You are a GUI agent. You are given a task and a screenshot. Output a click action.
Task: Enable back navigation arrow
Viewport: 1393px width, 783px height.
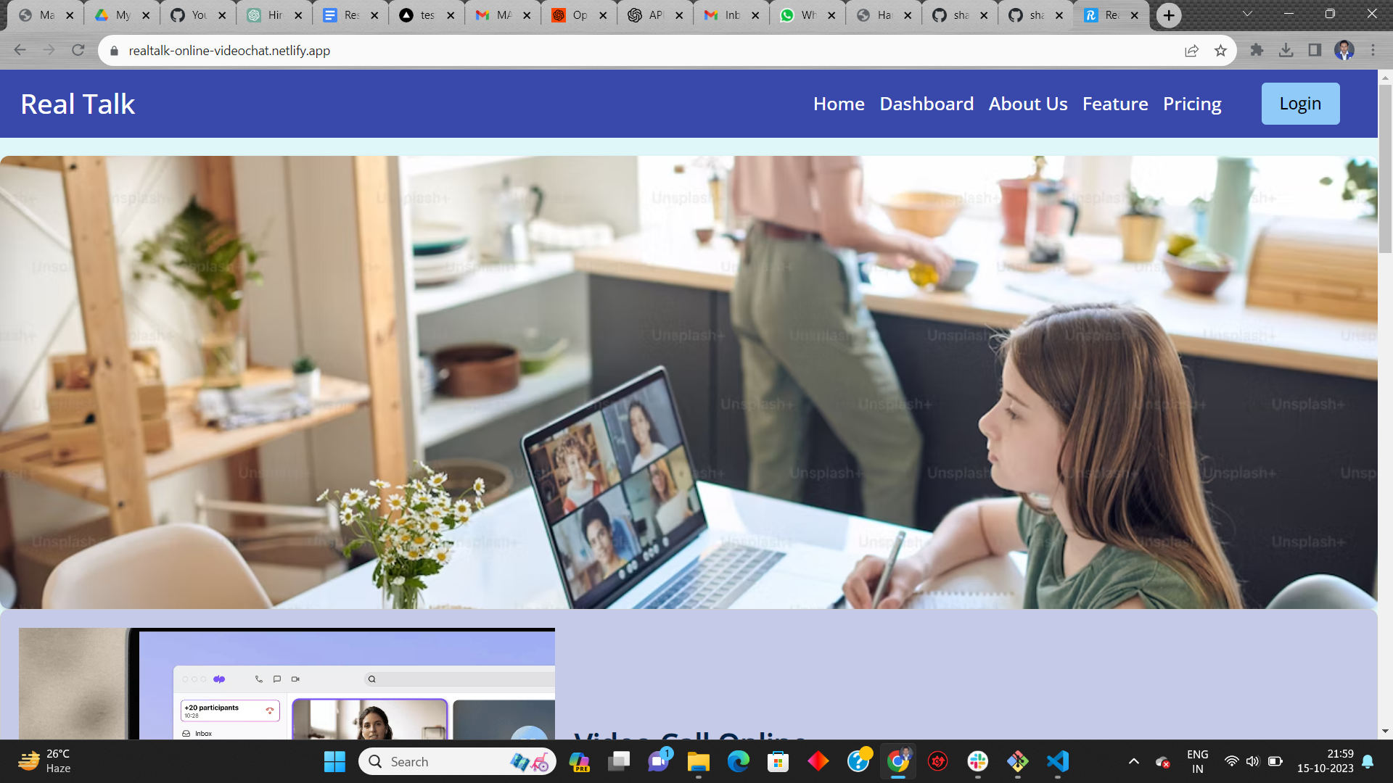pyautogui.click(x=18, y=51)
